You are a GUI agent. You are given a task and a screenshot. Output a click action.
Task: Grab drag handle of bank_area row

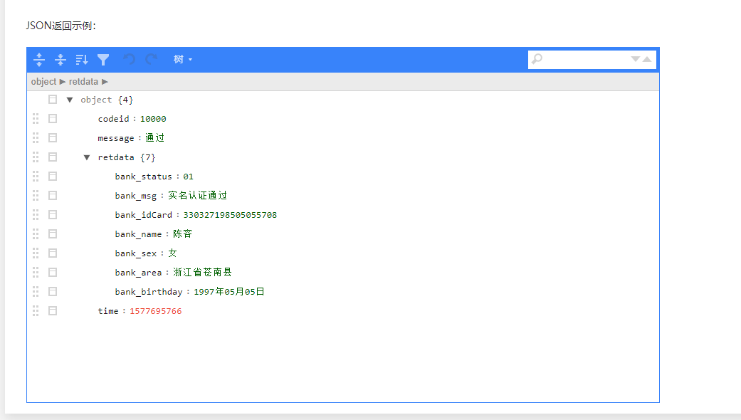[x=36, y=273]
